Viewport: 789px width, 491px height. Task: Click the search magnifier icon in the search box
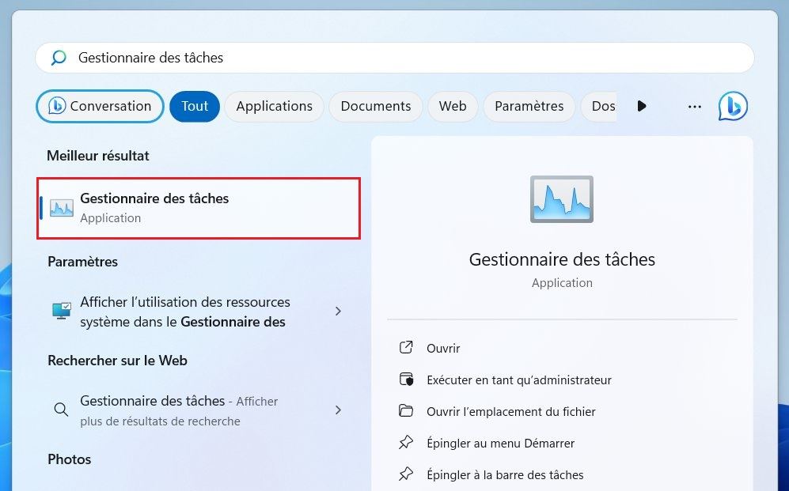(58, 57)
